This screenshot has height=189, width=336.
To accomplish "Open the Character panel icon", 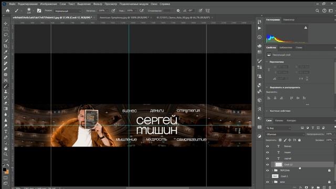I will (x=259, y=91).
